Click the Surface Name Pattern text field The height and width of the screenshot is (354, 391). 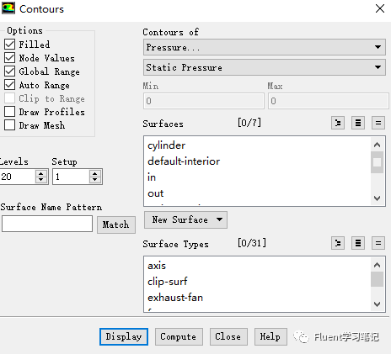[47, 224]
